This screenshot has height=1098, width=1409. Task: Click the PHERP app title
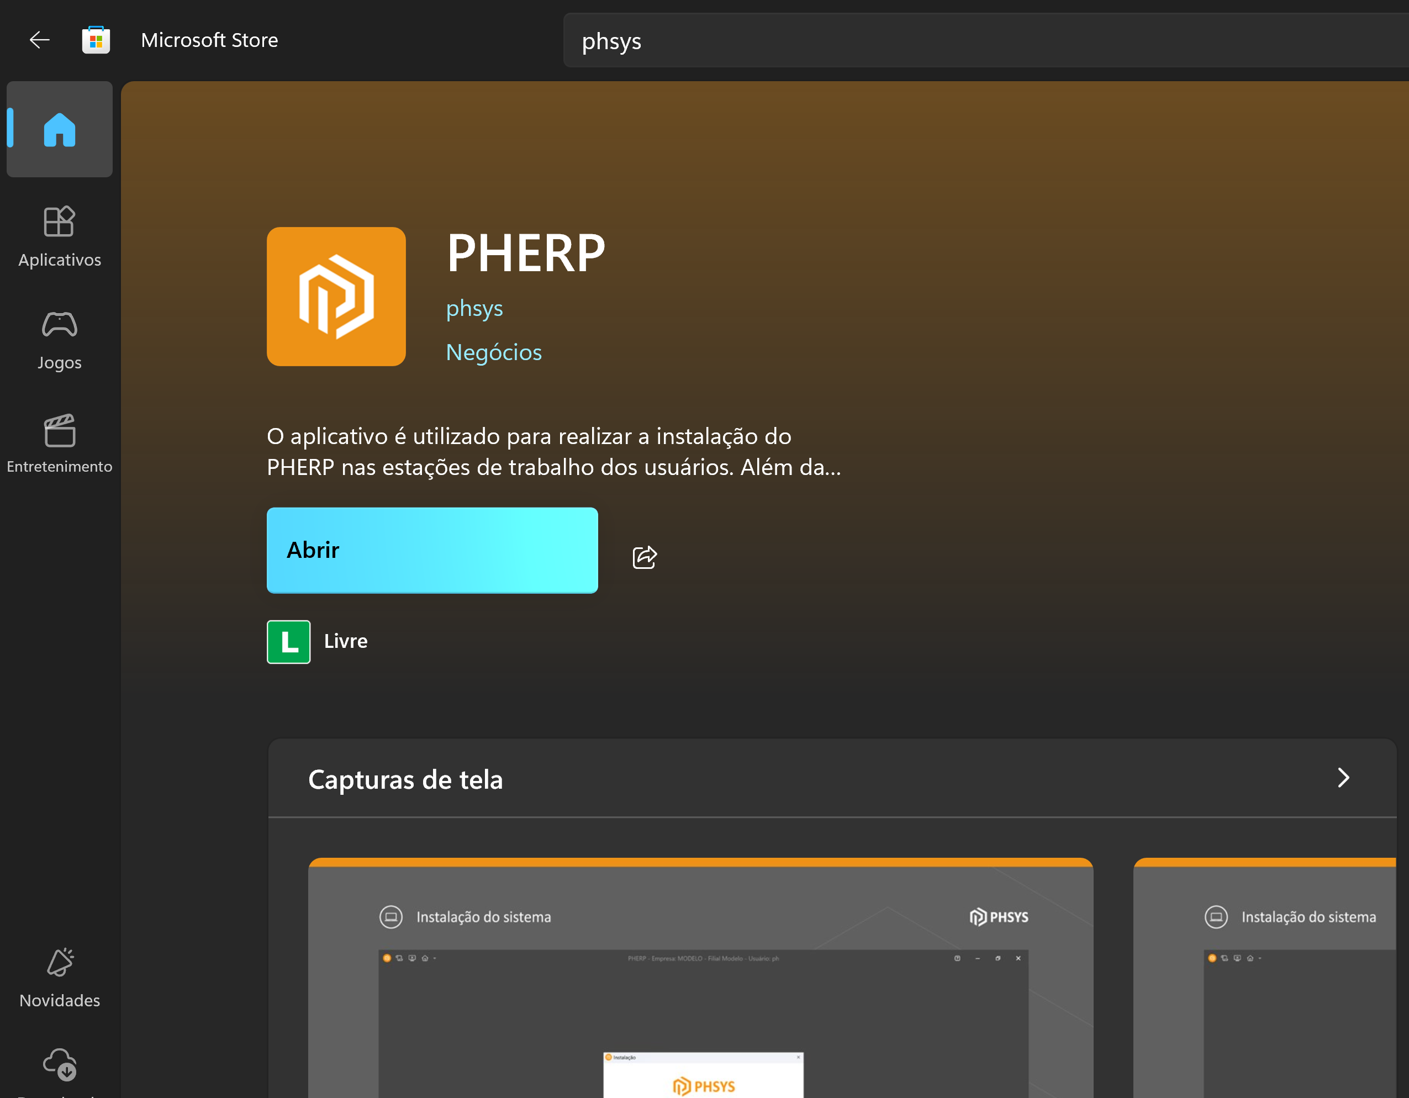[x=526, y=254]
